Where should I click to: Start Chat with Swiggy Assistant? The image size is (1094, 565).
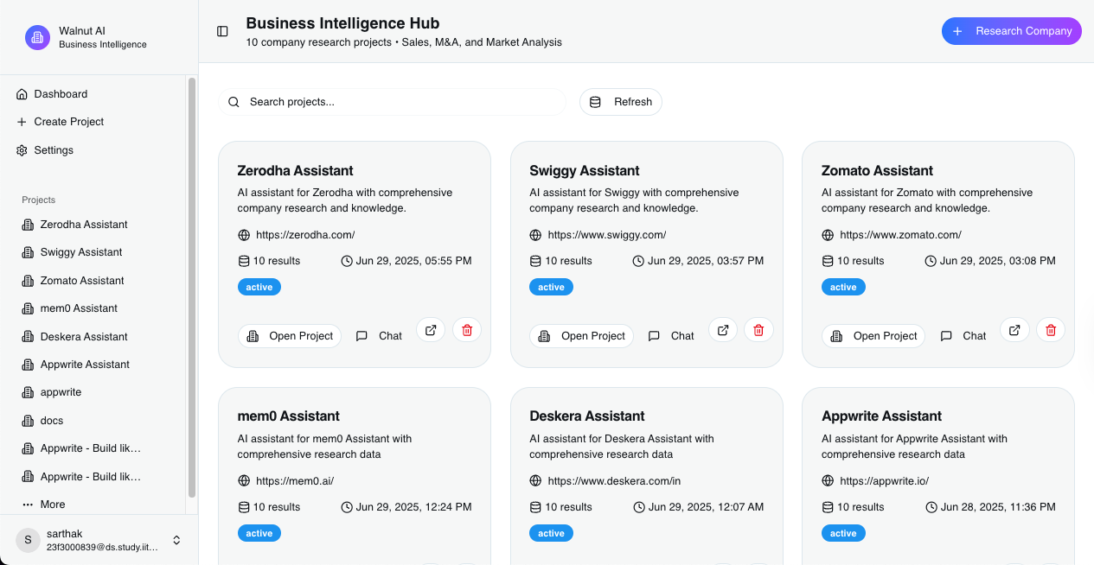[672, 336]
